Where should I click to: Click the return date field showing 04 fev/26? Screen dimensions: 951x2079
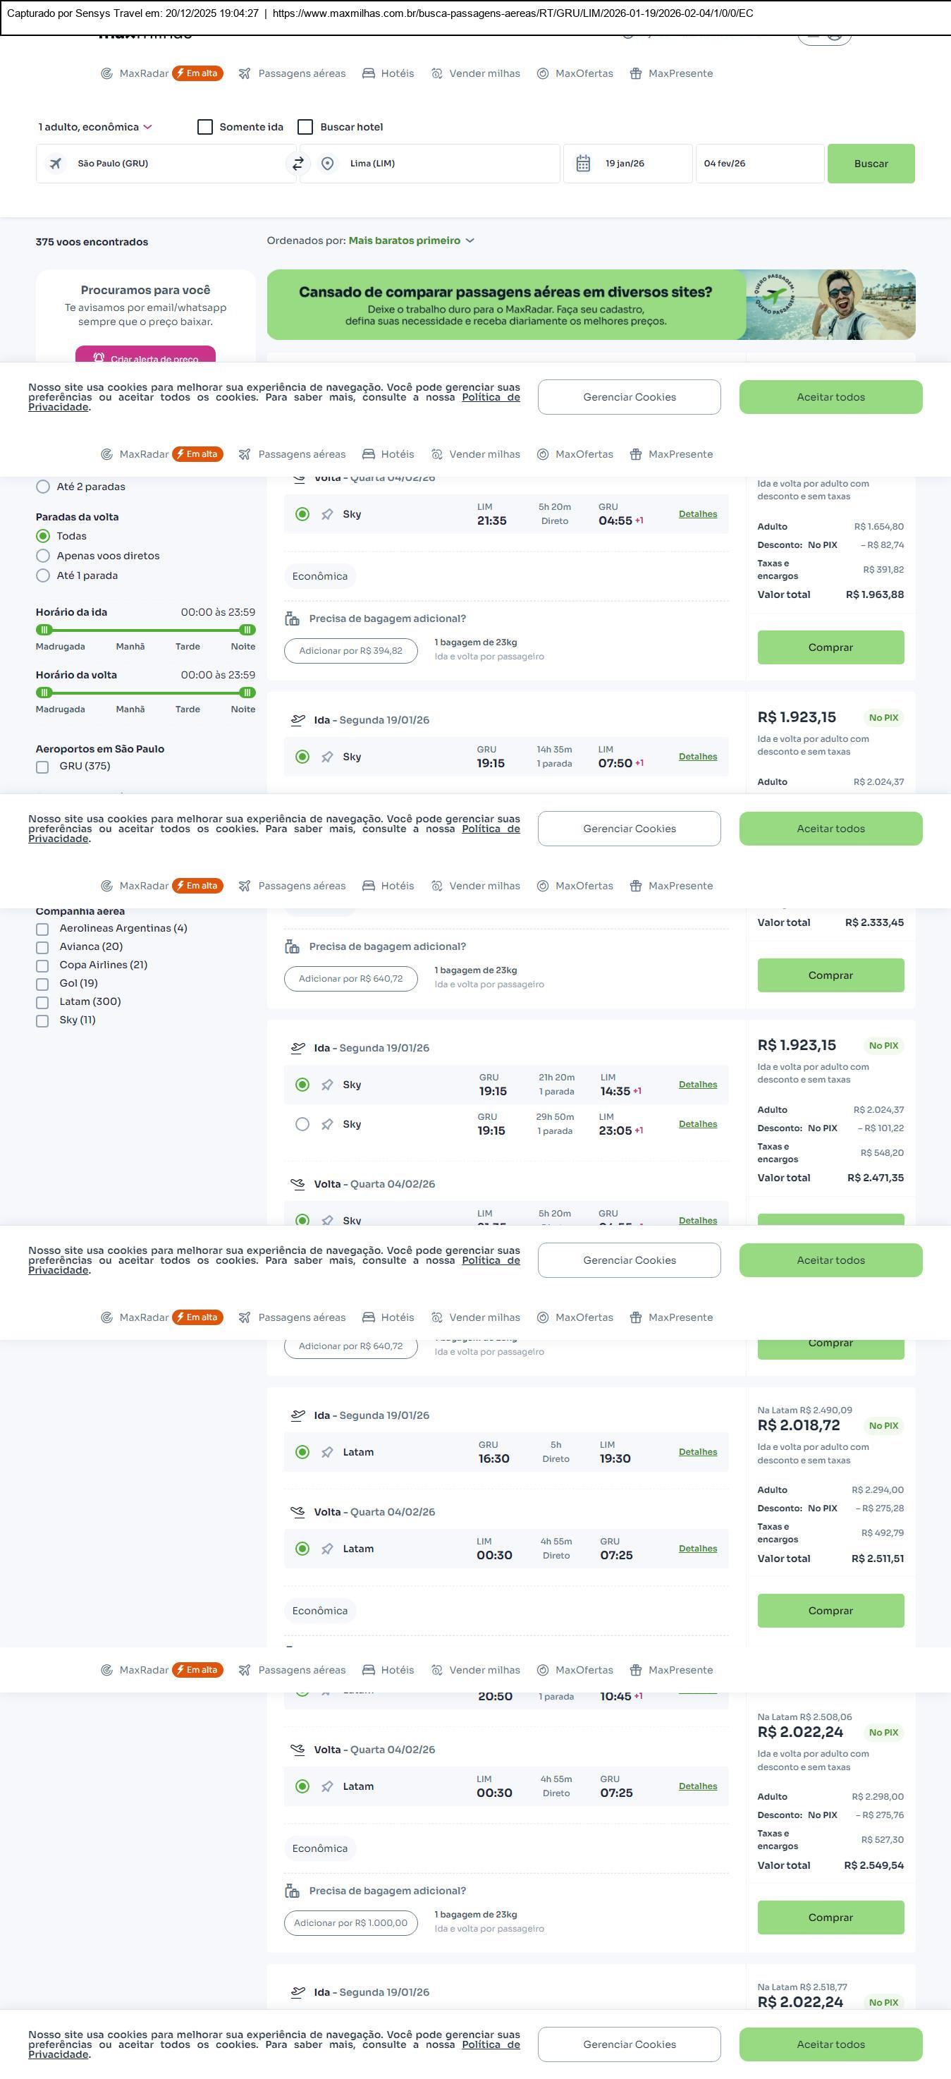759,164
